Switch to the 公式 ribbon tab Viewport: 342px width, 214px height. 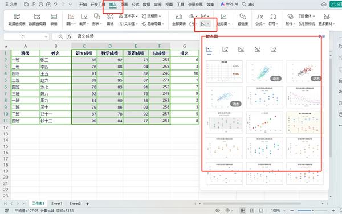point(136,5)
